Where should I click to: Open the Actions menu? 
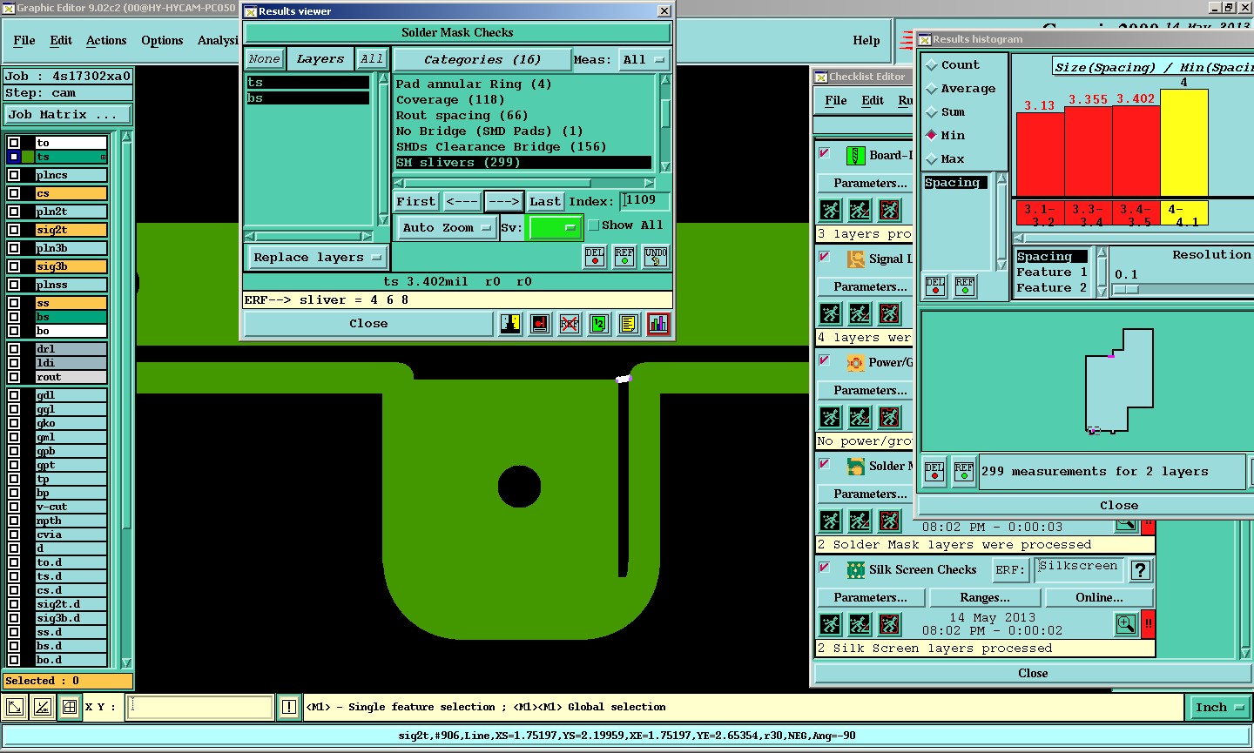(x=106, y=41)
